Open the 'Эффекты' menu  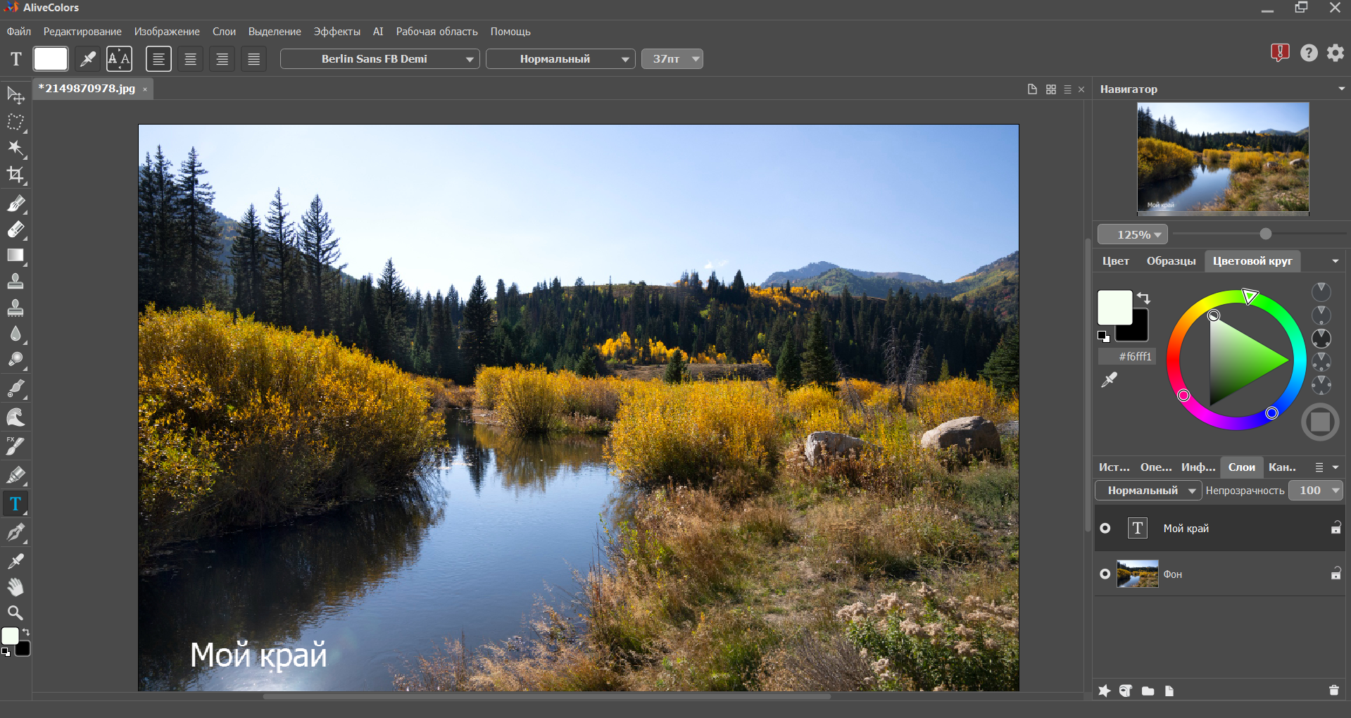[337, 32]
